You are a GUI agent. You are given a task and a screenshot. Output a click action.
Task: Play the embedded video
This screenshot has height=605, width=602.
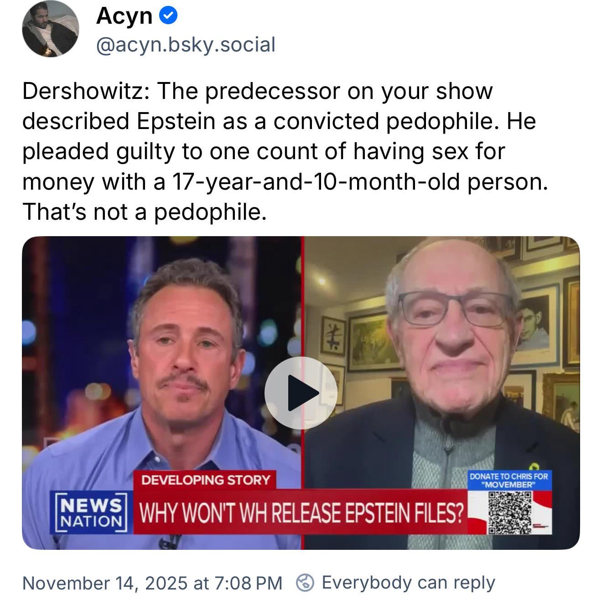[301, 393]
